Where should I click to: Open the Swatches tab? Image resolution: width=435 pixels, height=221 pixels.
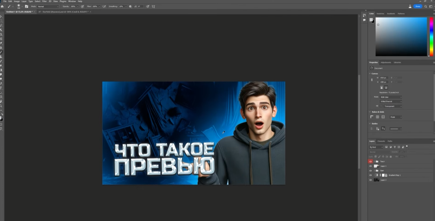tap(380, 14)
